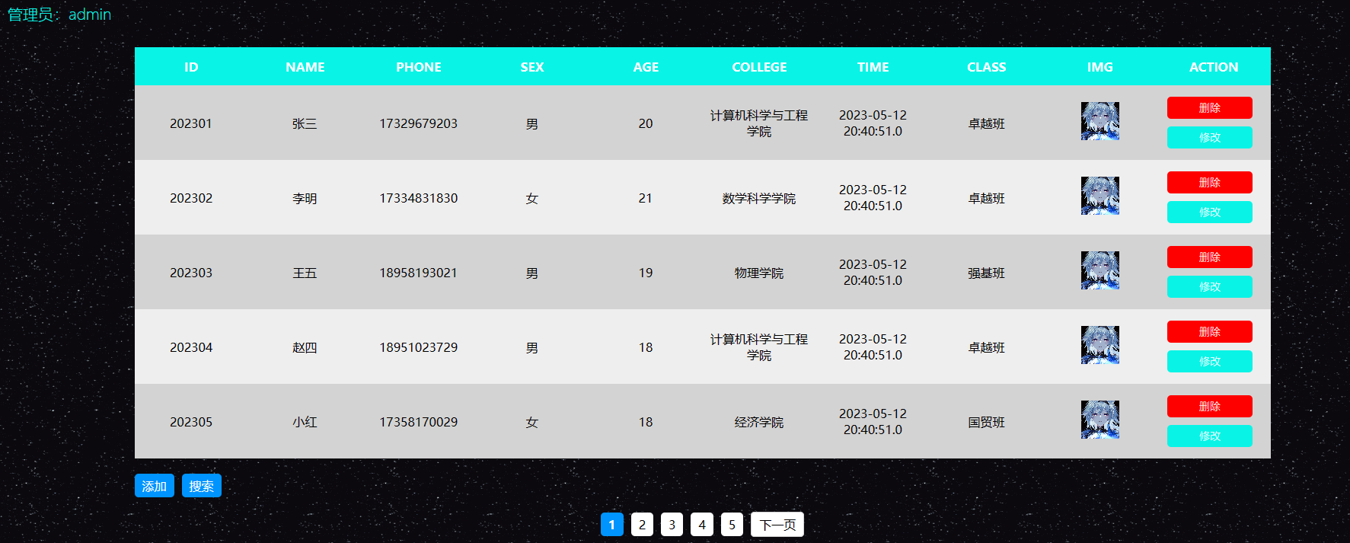Click the time cell in row 202305

(873, 422)
